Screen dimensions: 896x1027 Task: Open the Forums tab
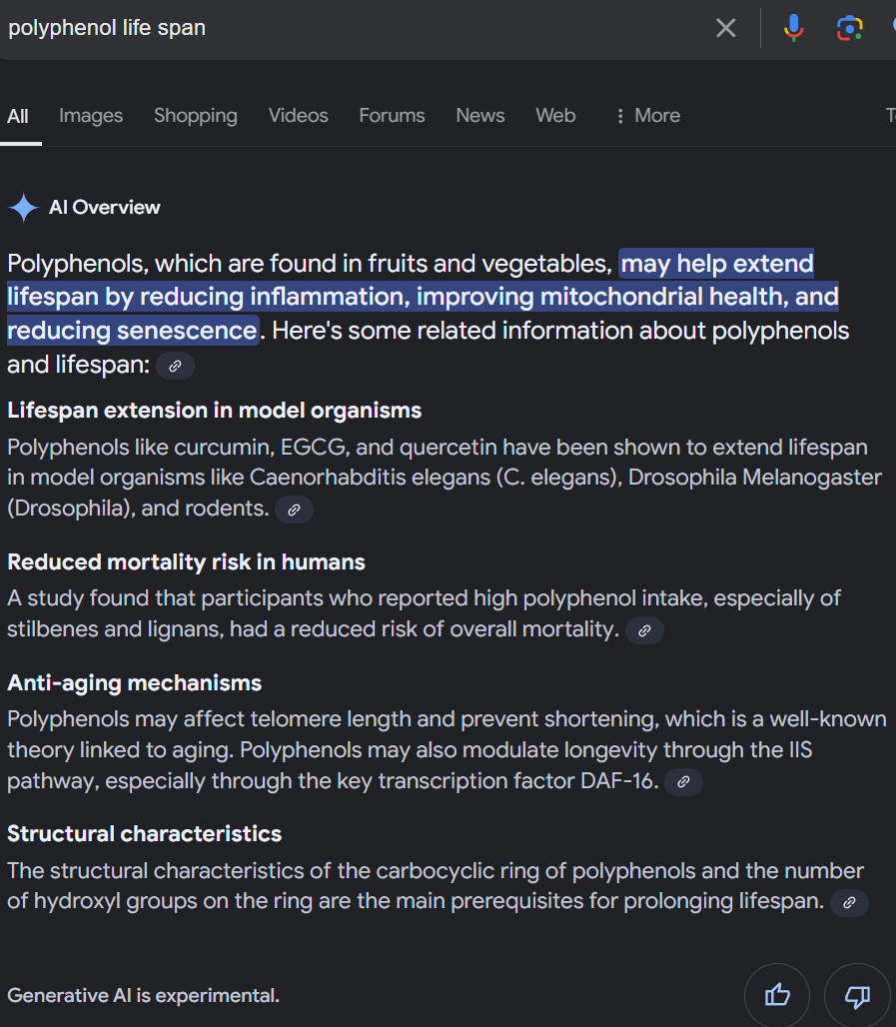point(392,115)
